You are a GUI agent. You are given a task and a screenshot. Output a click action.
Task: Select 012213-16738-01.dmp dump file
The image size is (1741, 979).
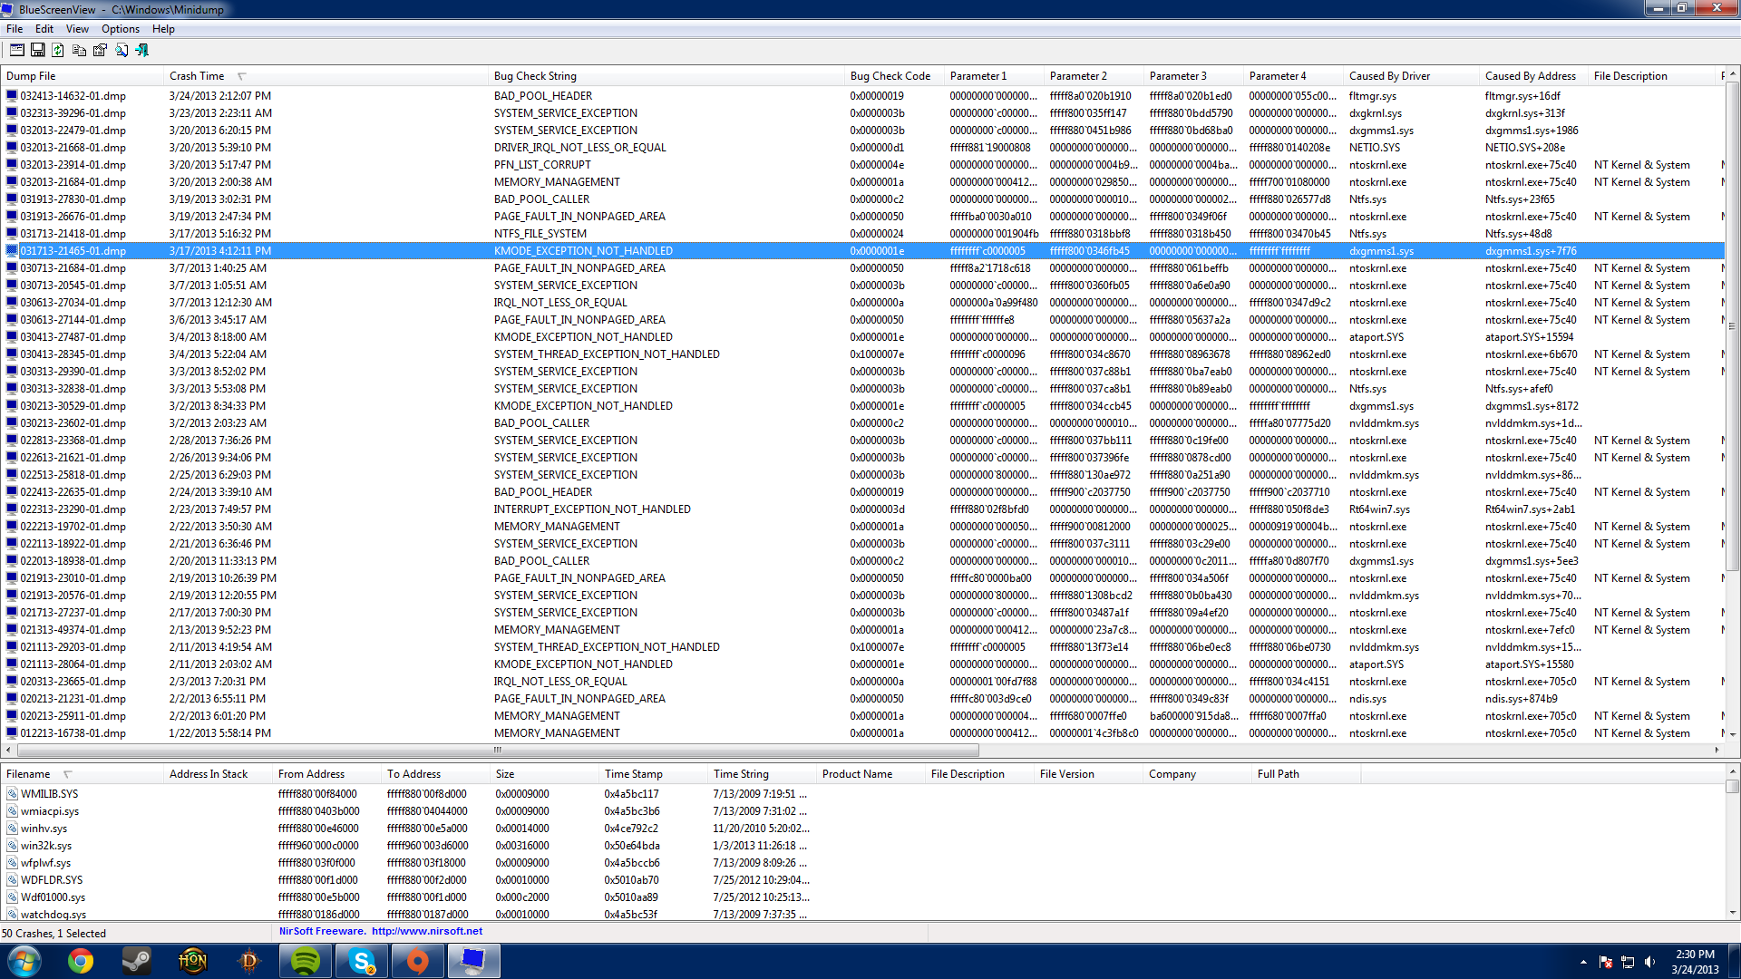pos(73,733)
